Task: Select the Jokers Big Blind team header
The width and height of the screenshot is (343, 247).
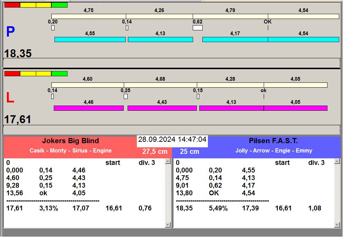Action: 70,141
